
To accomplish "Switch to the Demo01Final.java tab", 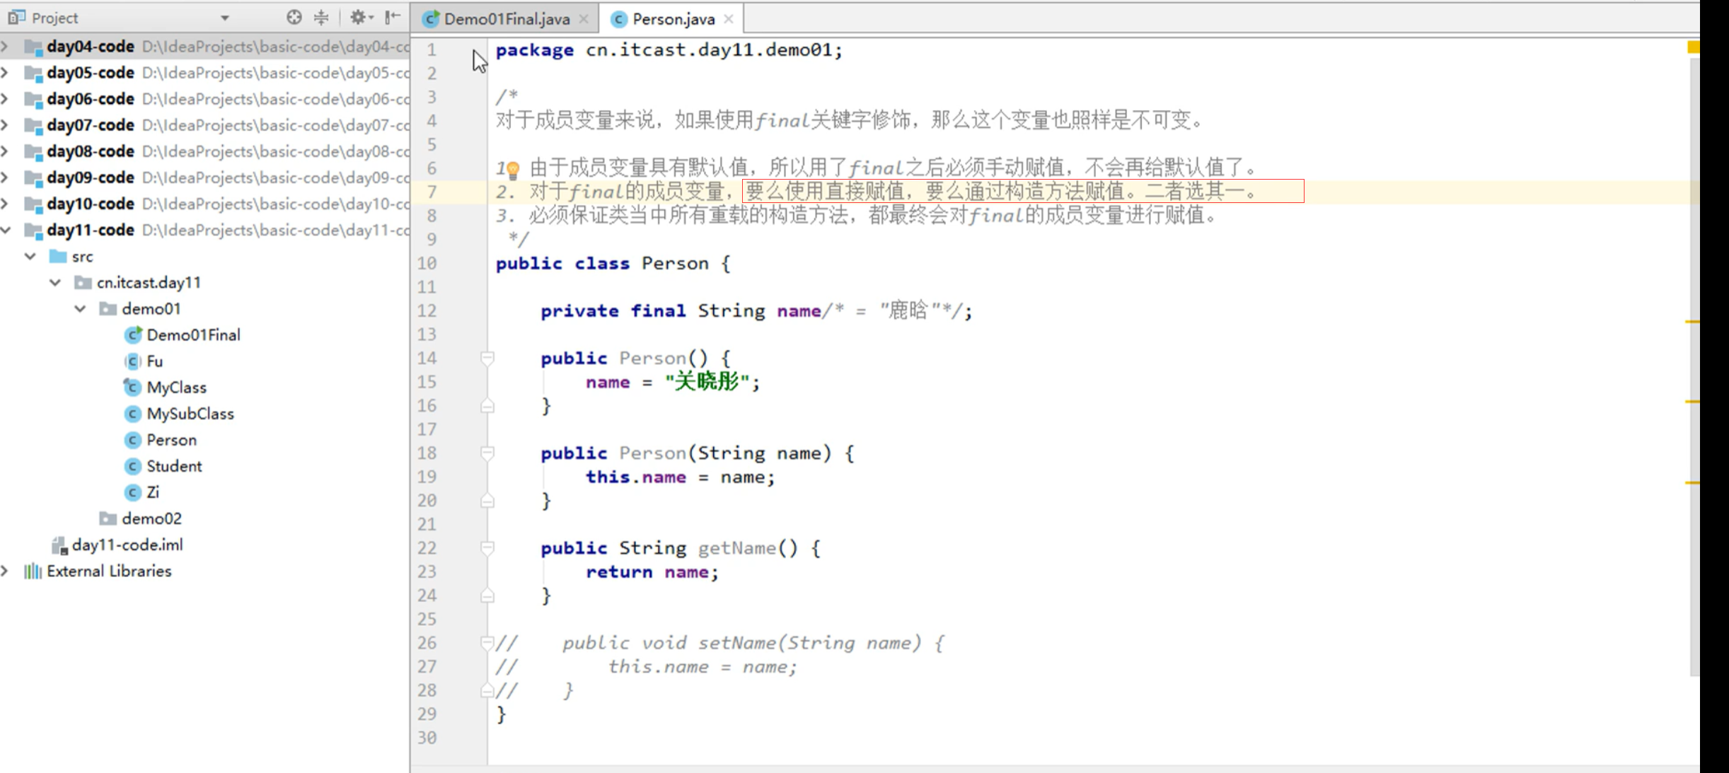I will point(506,19).
